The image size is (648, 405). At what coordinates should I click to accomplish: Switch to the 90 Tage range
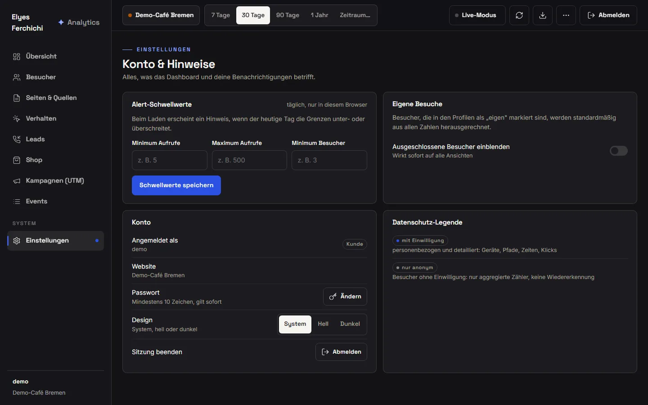pyautogui.click(x=288, y=15)
